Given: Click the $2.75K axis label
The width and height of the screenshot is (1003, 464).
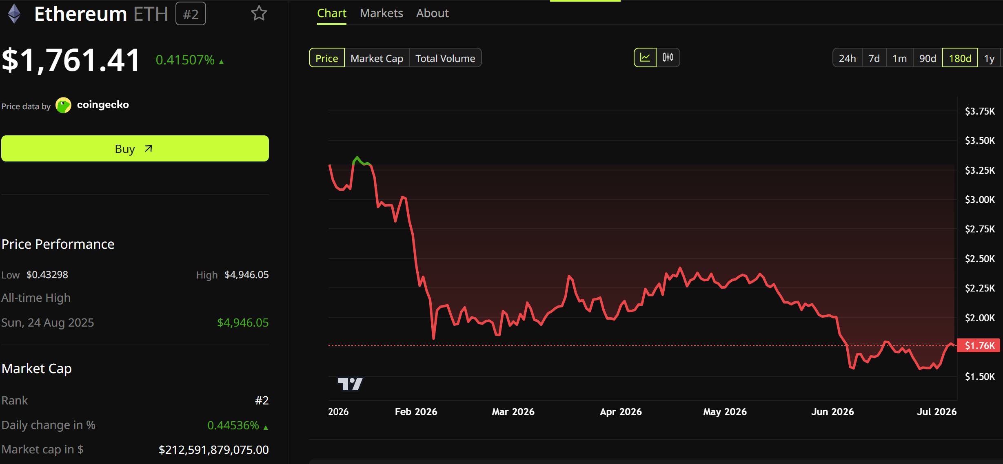Looking at the screenshot, I should [980, 229].
